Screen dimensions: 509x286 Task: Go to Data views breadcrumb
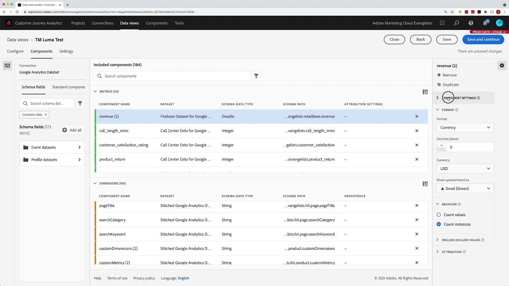(x=17, y=40)
